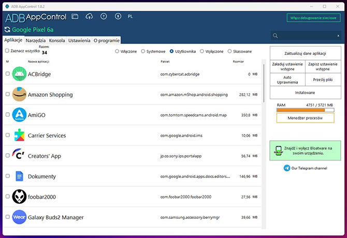
Task: Sort by Pakiet column header
Action: click(165, 62)
